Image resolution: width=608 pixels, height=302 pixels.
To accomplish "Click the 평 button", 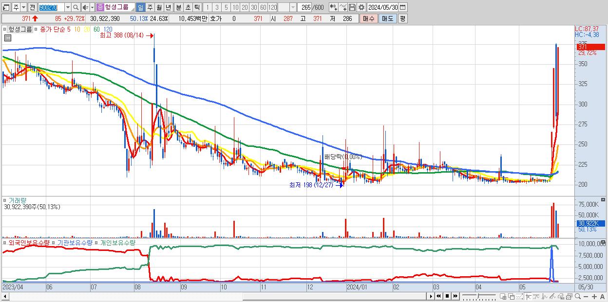I will point(402,18).
